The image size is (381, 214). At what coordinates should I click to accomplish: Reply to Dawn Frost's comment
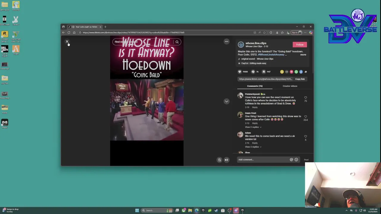255,123
